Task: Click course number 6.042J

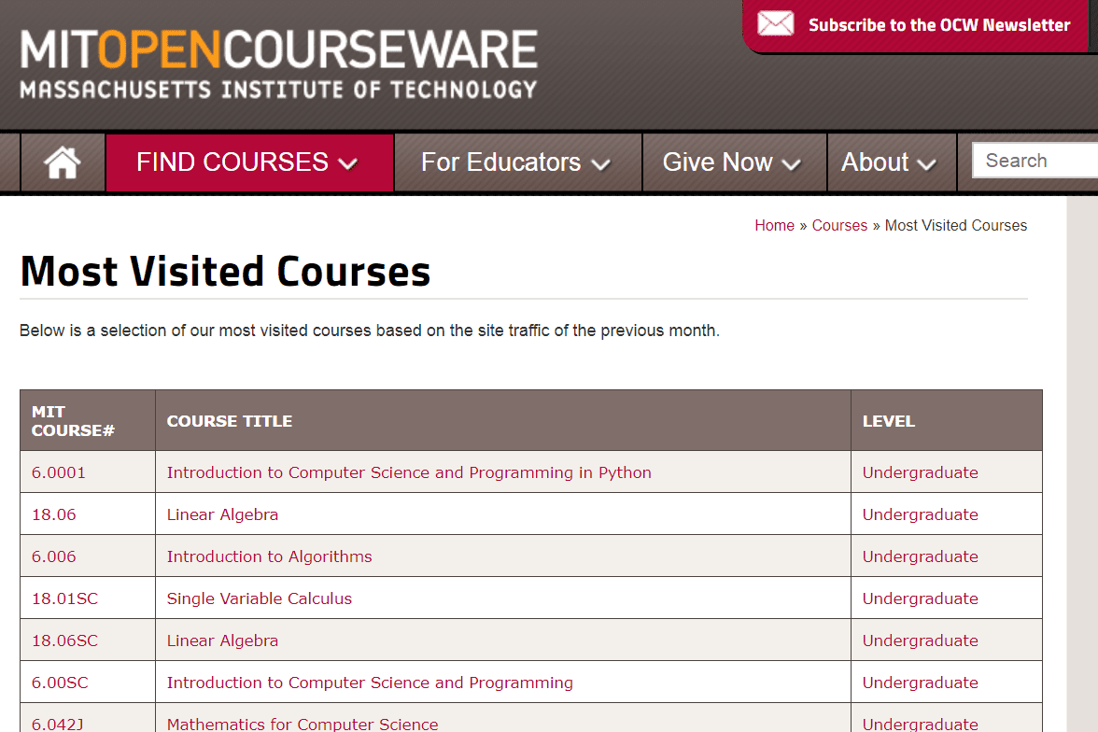Action: 58,725
